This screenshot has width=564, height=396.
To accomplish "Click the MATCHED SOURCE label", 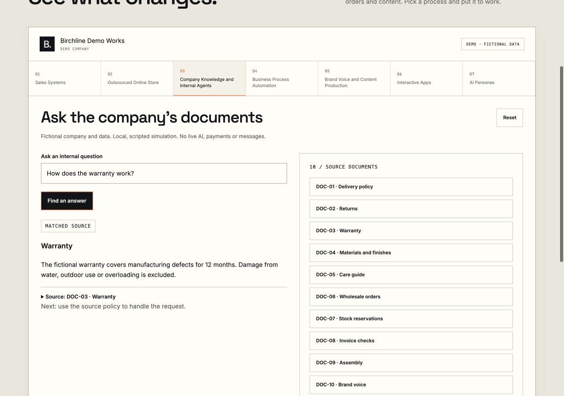I will coord(68,226).
